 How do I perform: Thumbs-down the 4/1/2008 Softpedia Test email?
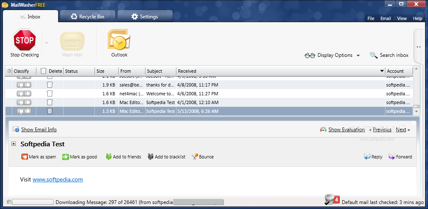pyautogui.click(x=21, y=102)
